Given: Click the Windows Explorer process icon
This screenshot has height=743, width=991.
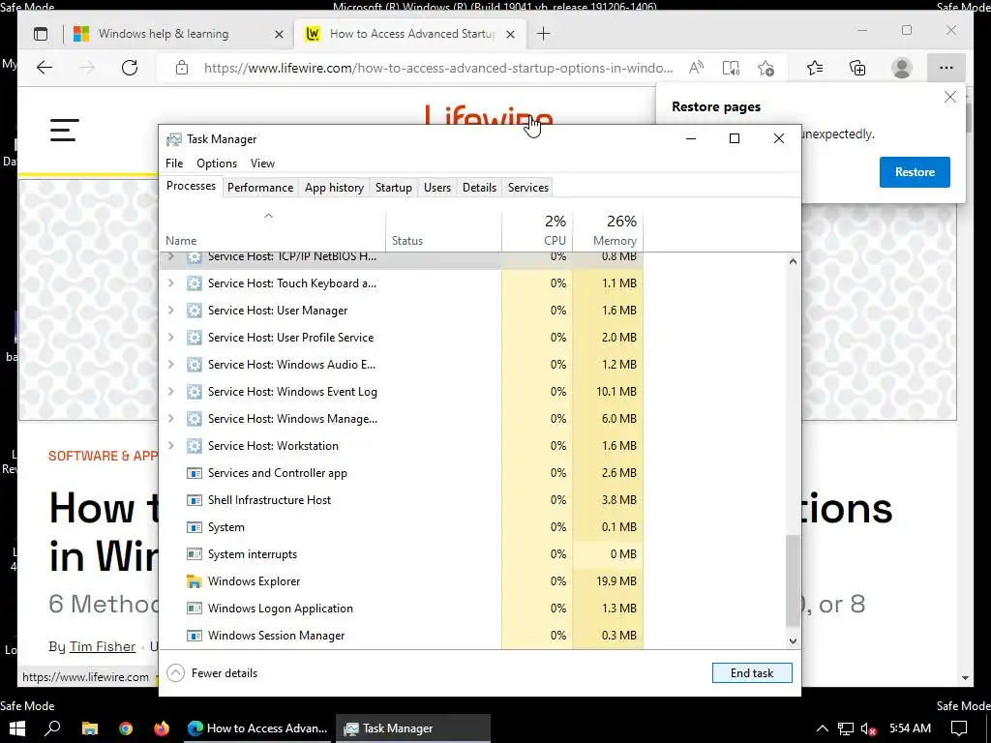Looking at the screenshot, I should click(194, 581).
